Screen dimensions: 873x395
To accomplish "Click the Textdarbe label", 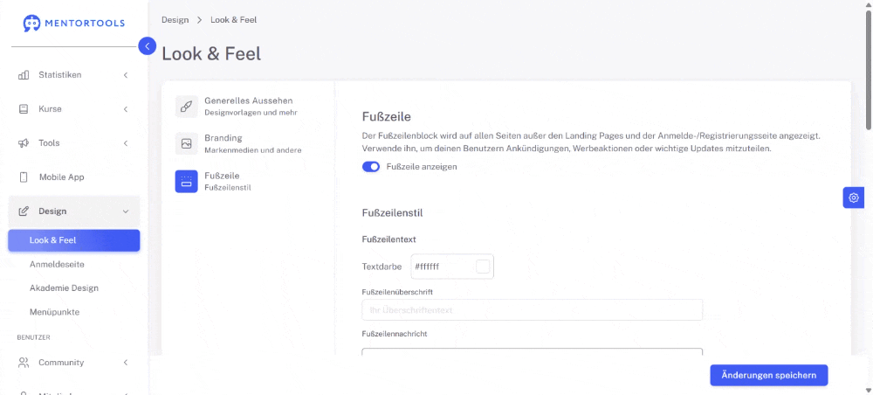I will [382, 267].
